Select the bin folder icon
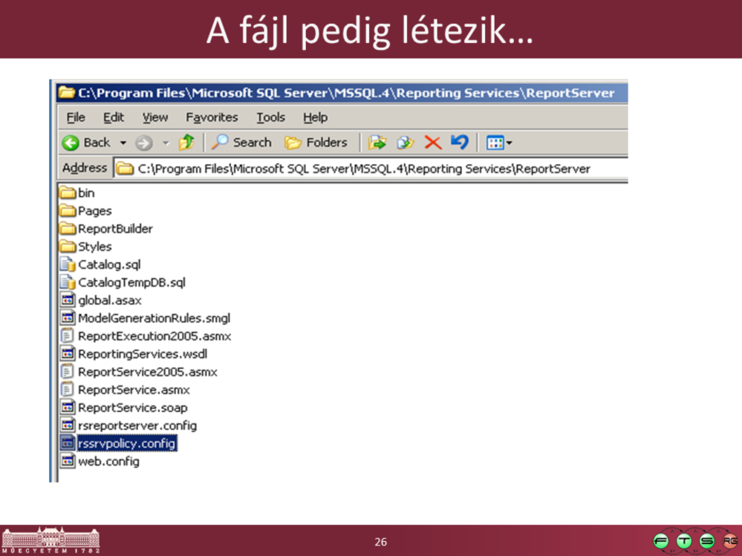Image resolution: width=742 pixels, height=556 pixels. [68, 192]
